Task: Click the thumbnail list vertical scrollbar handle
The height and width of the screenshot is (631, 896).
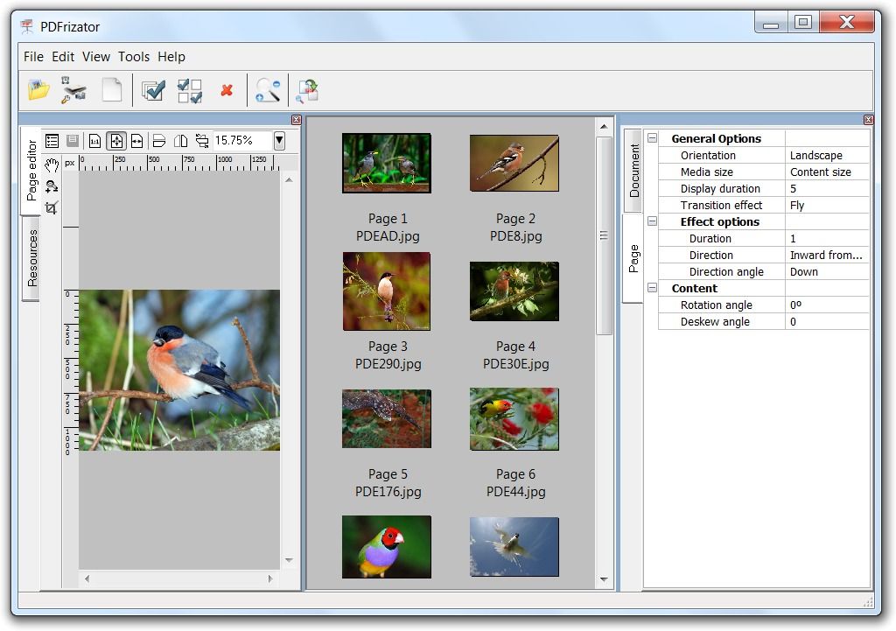Action: pyautogui.click(x=604, y=235)
